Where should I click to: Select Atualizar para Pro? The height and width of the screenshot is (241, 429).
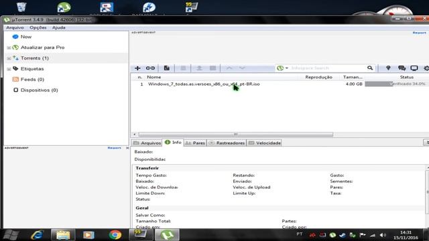point(42,48)
